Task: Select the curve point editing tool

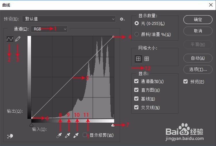Action: point(10,39)
